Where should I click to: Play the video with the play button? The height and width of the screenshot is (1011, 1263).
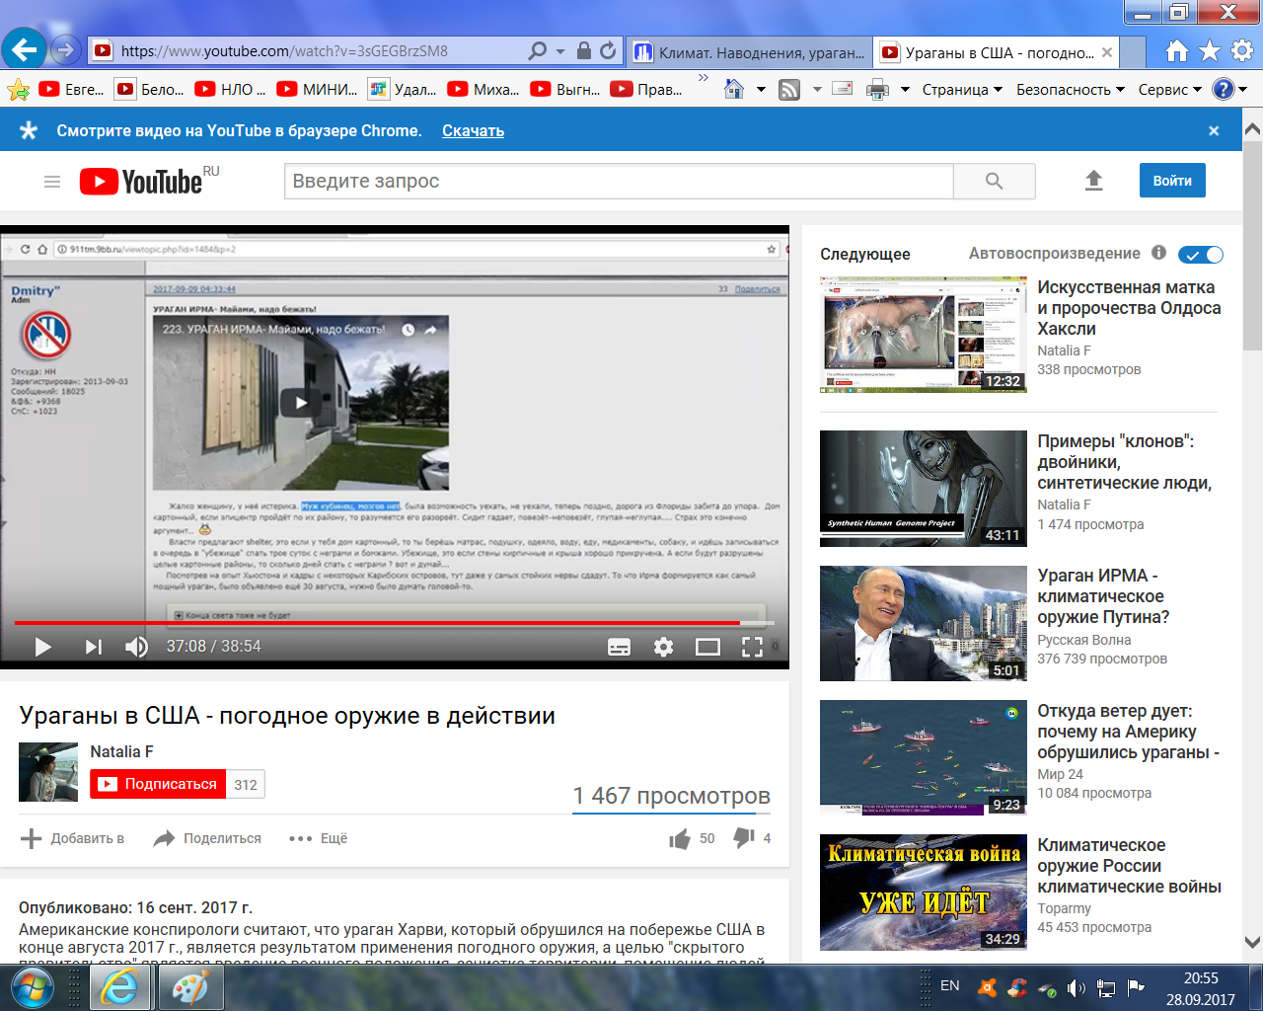pos(42,647)
